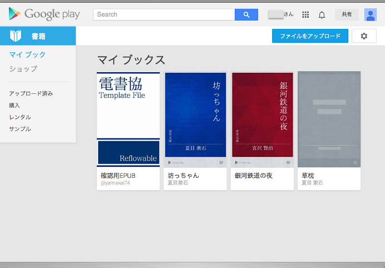Click author 夏目漱石 under 坊っちゃん title
The height and width of the screenshot is (268, 385).
tap(178, 183)
